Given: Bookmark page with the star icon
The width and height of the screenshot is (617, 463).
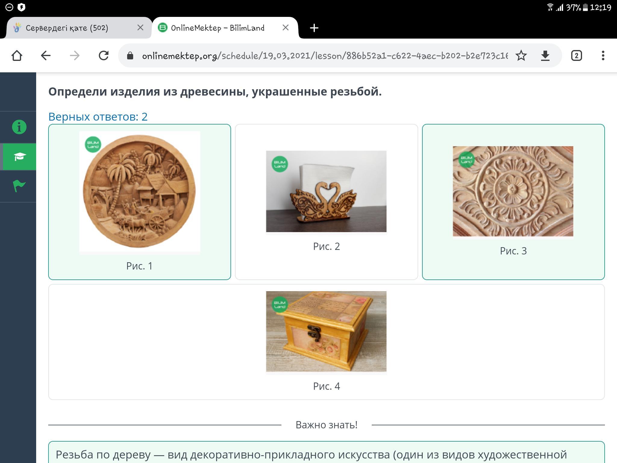Looking at the screenshot, I should [x=521, y=56].
